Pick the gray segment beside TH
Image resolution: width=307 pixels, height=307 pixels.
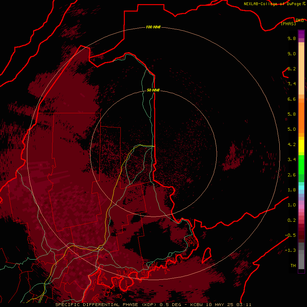pos(301,261)
